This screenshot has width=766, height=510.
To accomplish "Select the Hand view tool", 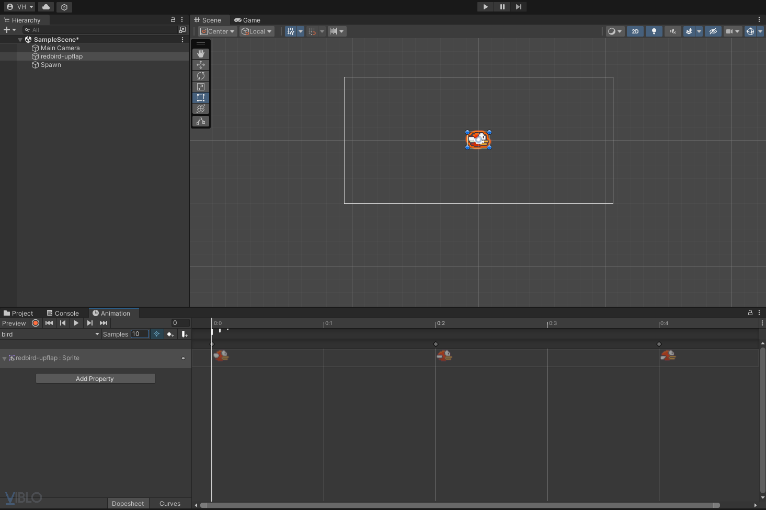I will [201, 54].
